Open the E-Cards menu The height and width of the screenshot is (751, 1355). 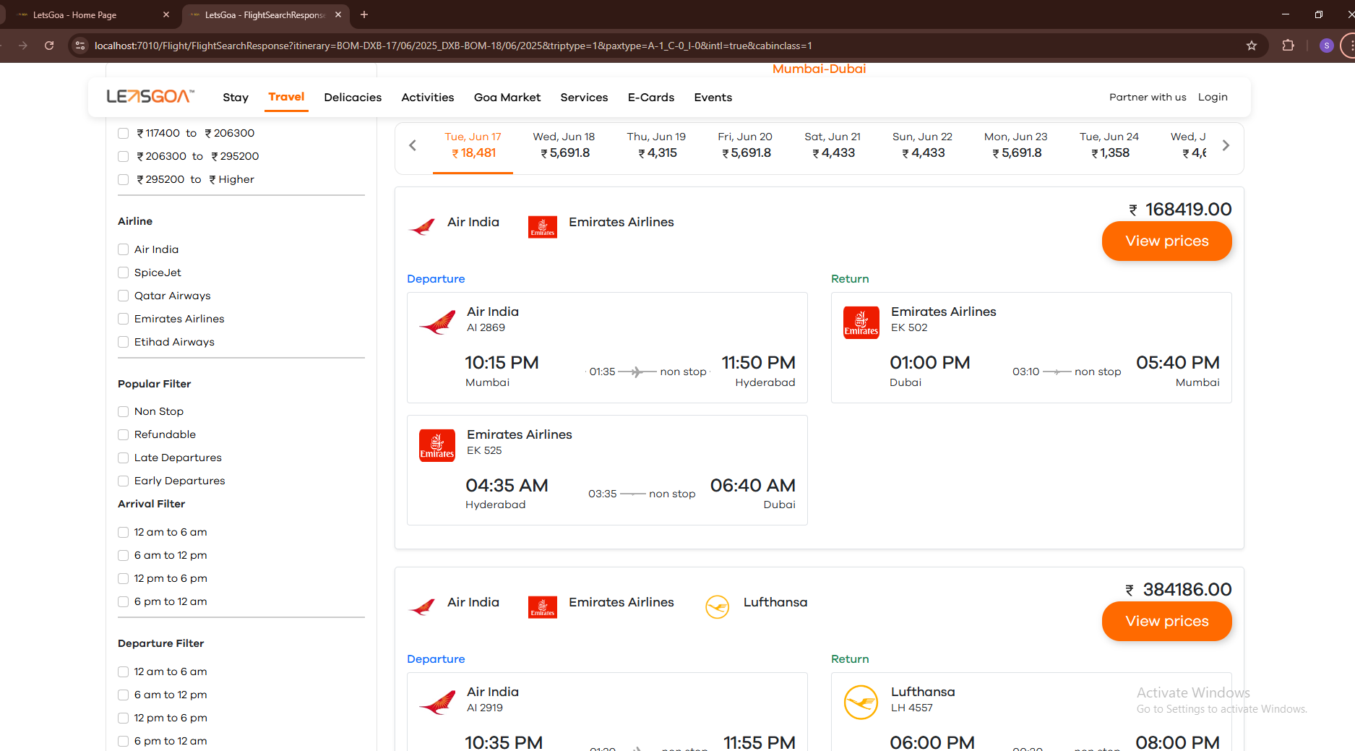coord(651,98)
